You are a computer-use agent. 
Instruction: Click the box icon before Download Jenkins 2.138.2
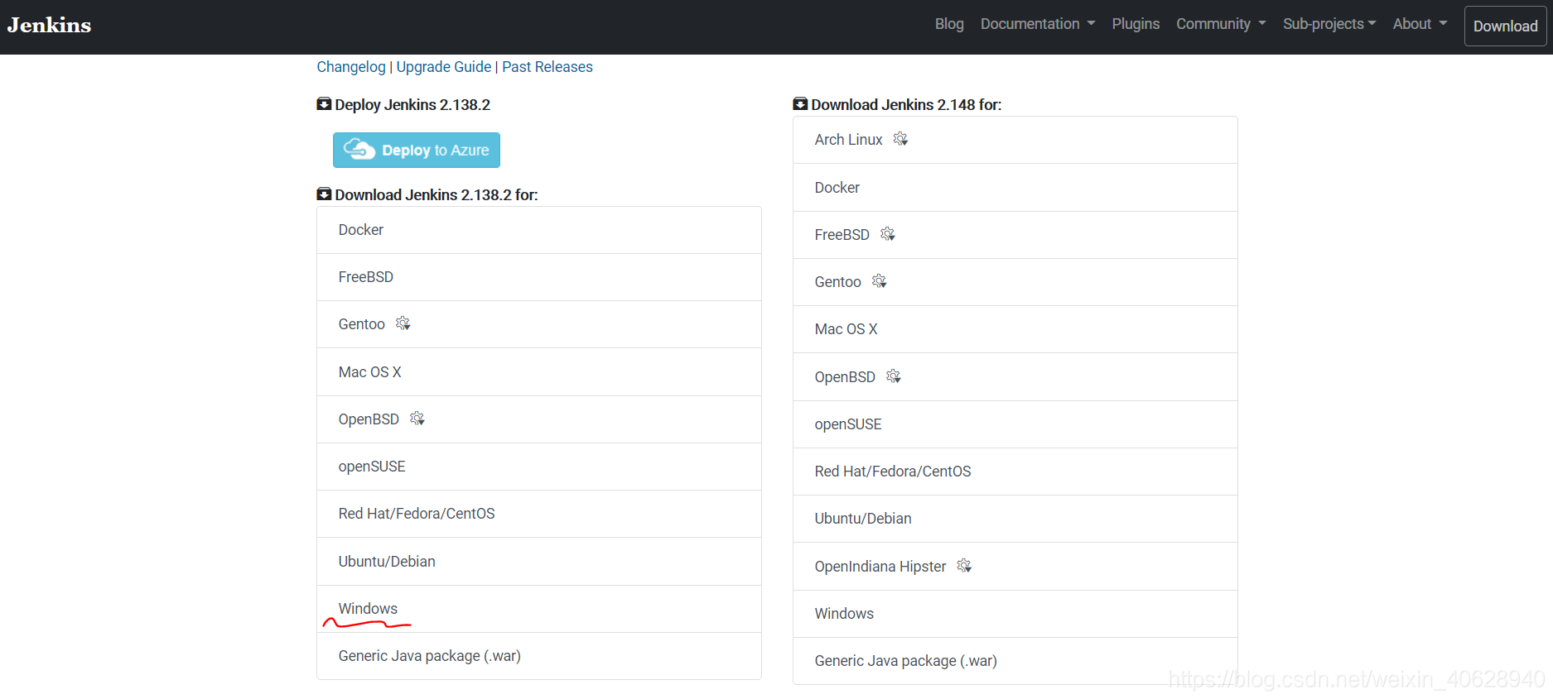point(324,194)
